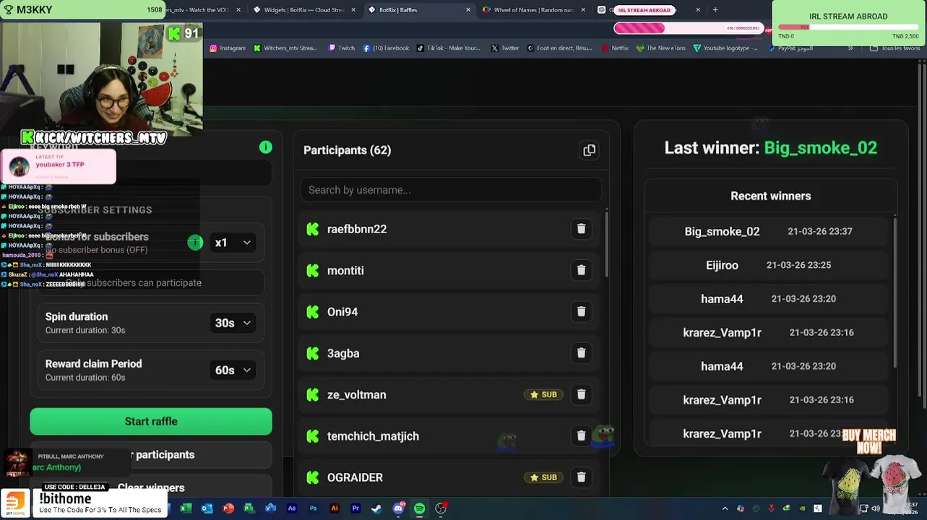
Task: Click the Last winner name Big_smoke_02
Action: pos(820,148)
